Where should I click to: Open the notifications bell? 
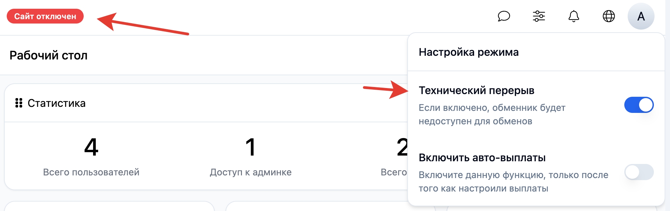[x=574, y=16]
